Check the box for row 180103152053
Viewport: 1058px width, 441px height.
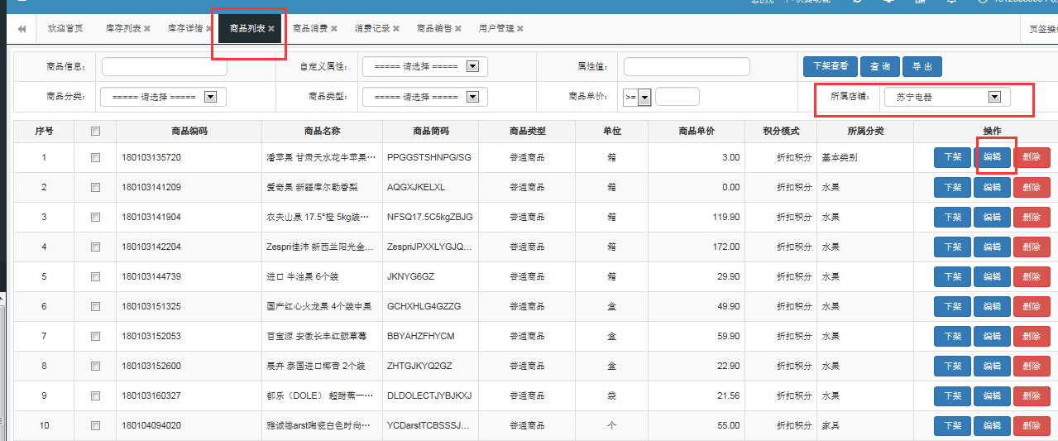(95, 336)
